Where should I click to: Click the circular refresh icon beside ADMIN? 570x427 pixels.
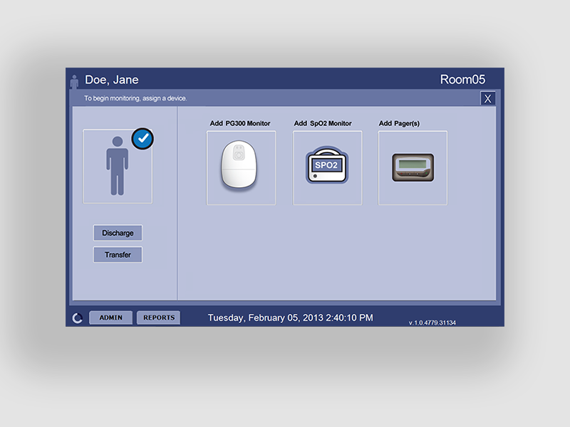click(77, 318)
